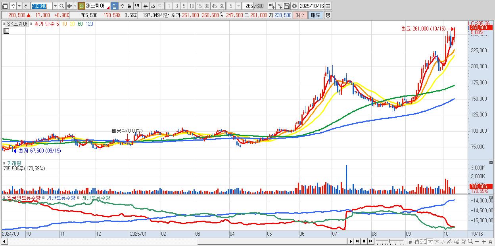Click the 신 credit badge icon
Viewport: 495px width, 246px height.
click(x=81, y=6)
